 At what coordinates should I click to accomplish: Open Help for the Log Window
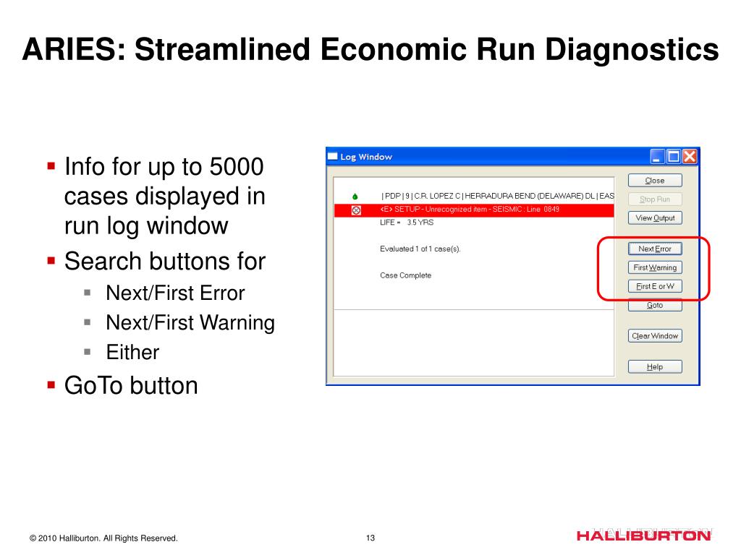point(654,366)
